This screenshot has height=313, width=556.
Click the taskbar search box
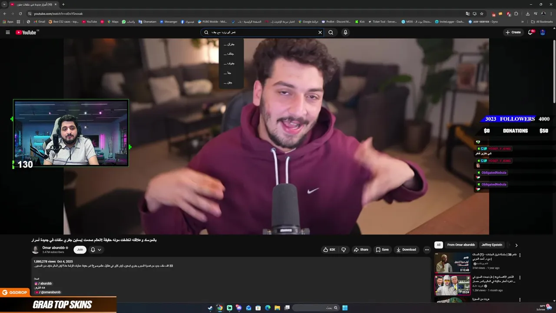point(315,308)
